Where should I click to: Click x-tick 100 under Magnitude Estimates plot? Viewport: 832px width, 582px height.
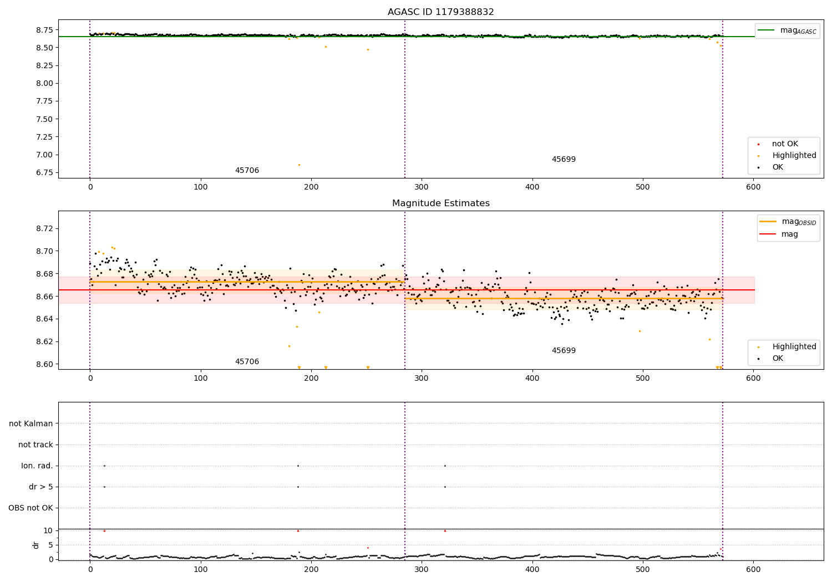[201, 379]
